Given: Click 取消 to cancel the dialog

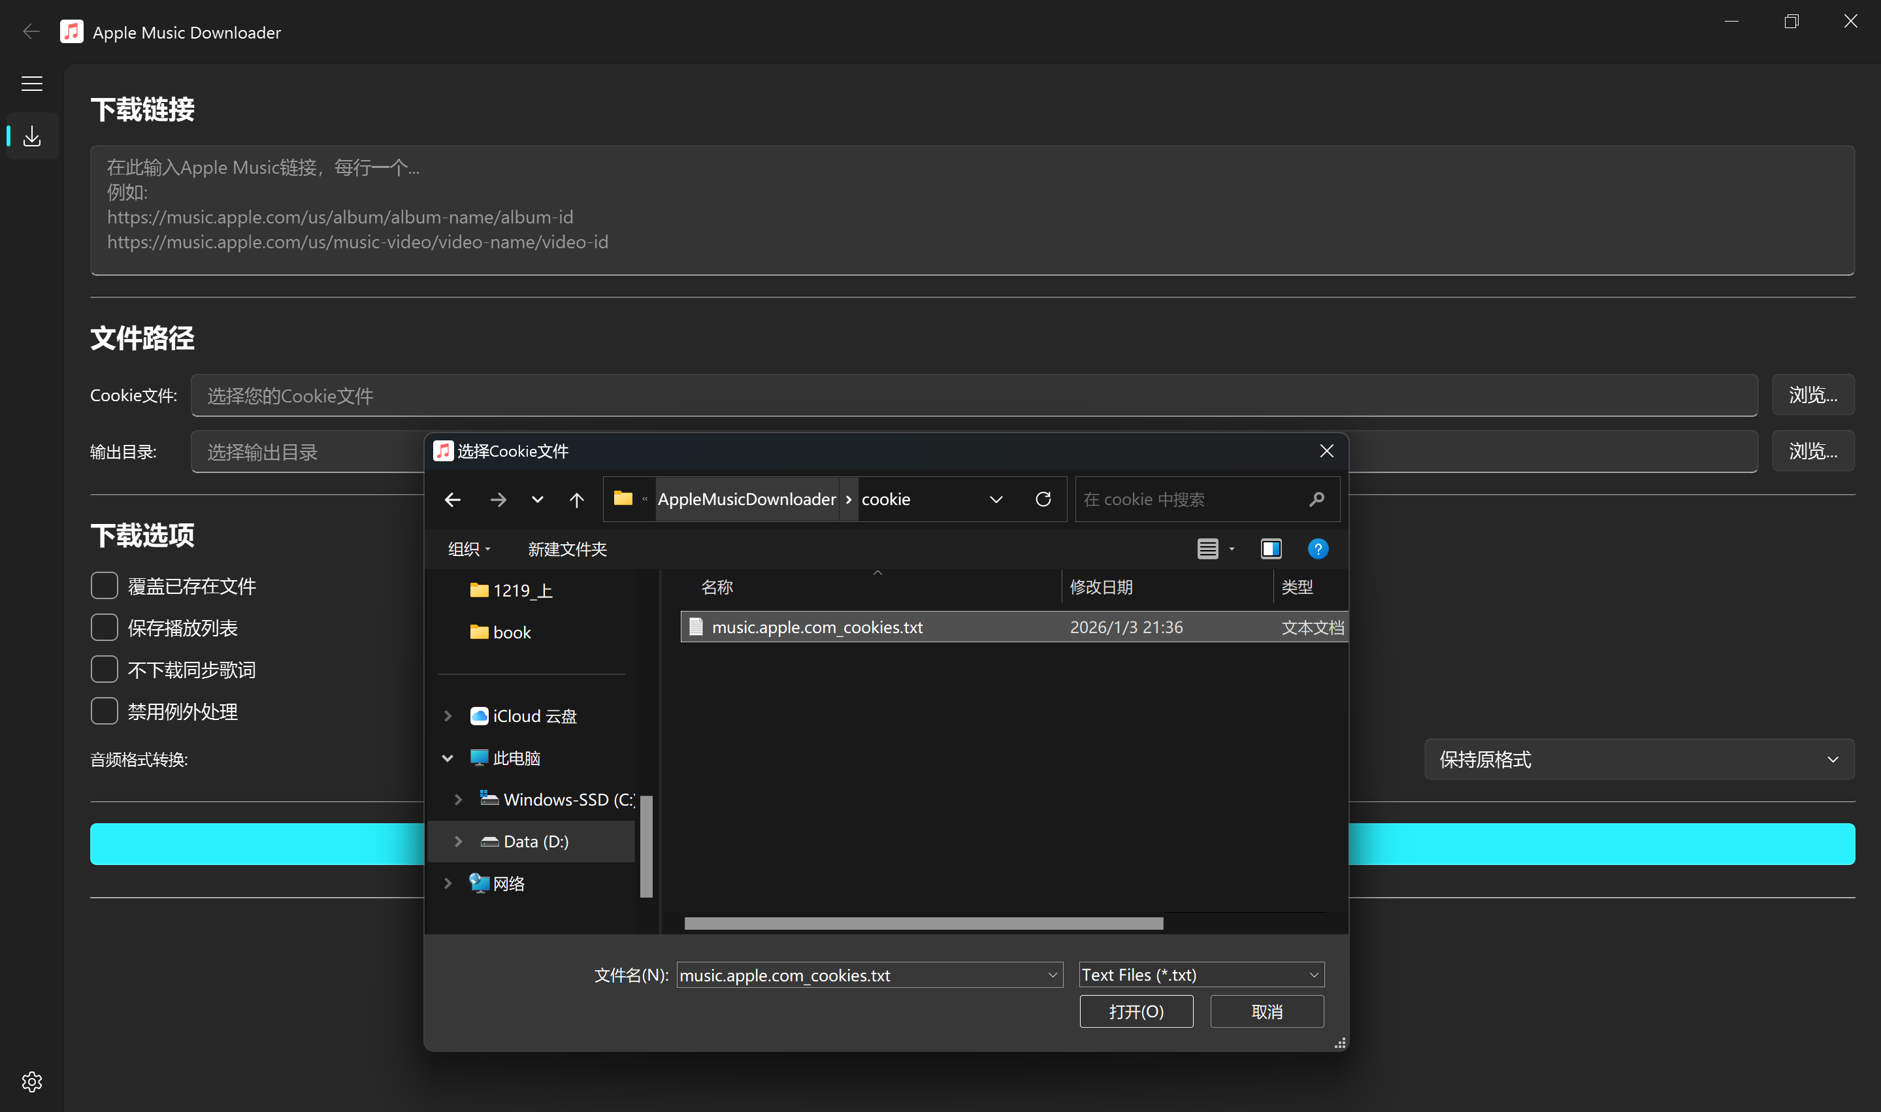Looking at the screenshot, I should (1266, 1011).
